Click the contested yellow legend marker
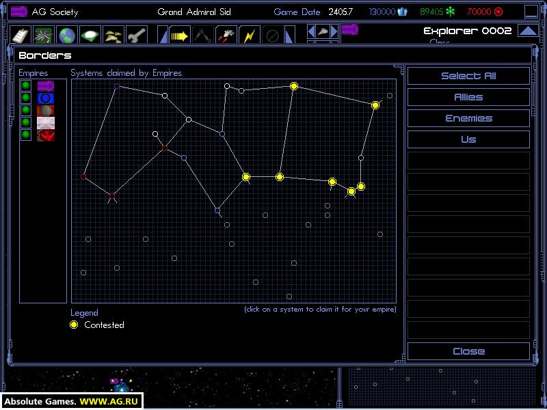The height and width of the screenshot is (410, 547). [74, 325]
